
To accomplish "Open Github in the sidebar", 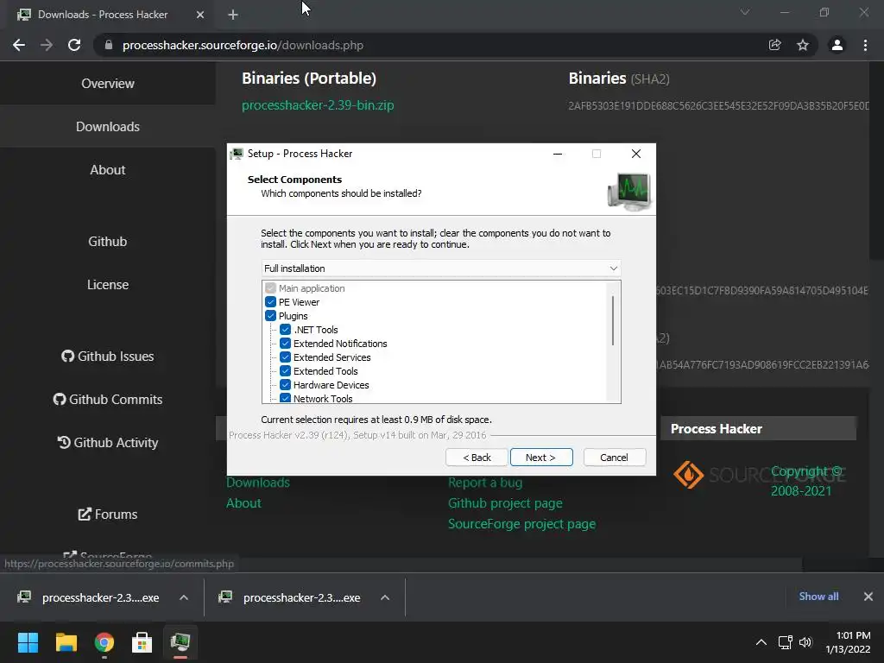I will pyautogui.click(x=108, y=242).
